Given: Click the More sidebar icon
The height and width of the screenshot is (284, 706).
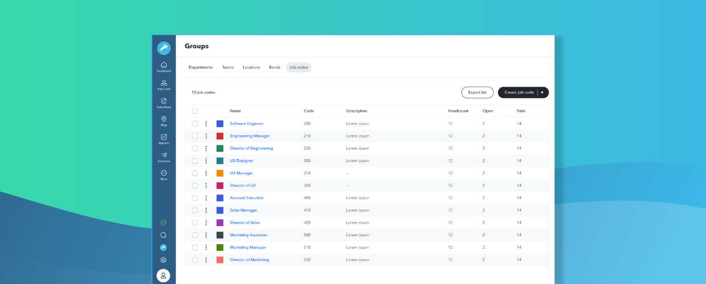Looking at the screenshot, I should (x=163, y=174).
